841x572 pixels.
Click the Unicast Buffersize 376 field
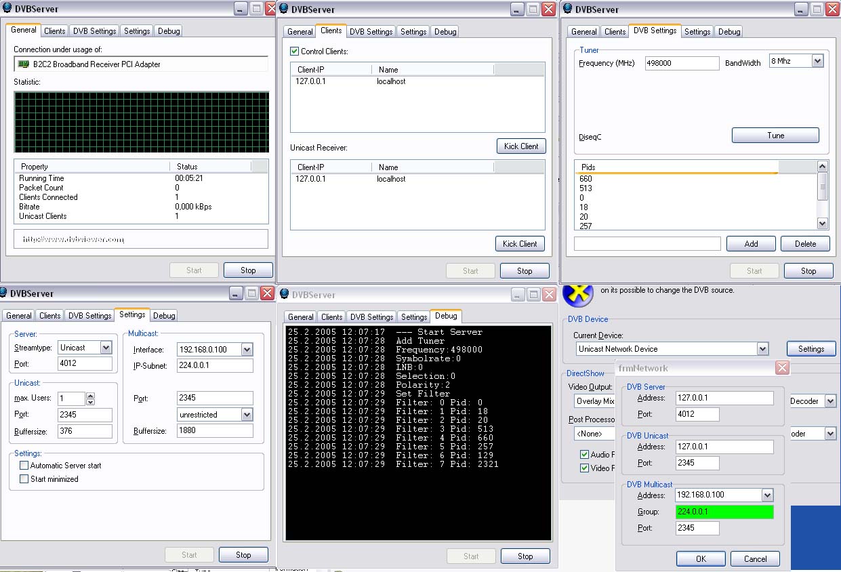(x=85, y=431)
